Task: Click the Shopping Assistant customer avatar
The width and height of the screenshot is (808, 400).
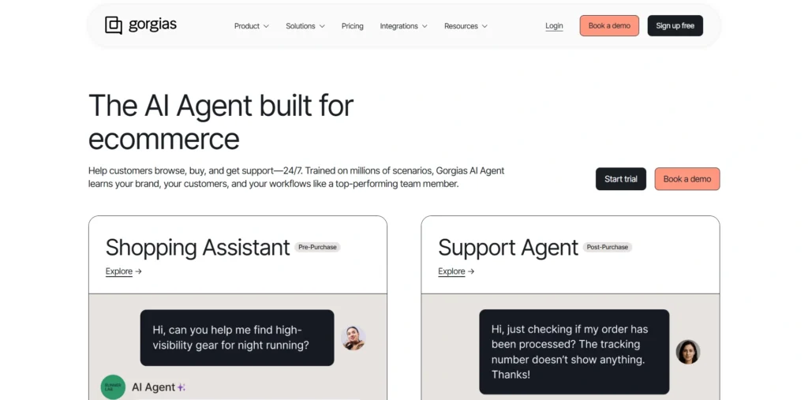Action: point(353,338)
